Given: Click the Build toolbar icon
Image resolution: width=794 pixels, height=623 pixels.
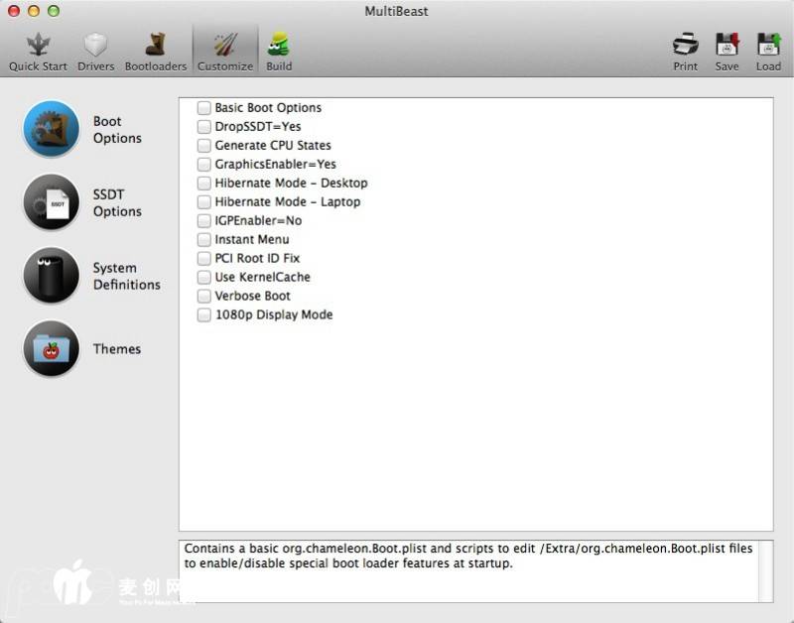Looking at the screenshot, I should (279, 51).
